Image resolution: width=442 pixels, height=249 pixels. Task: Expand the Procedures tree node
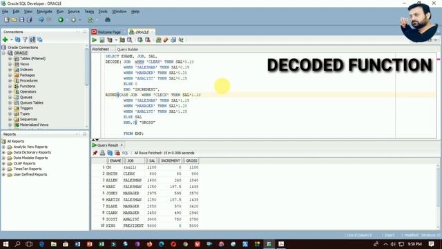(10, 81)
